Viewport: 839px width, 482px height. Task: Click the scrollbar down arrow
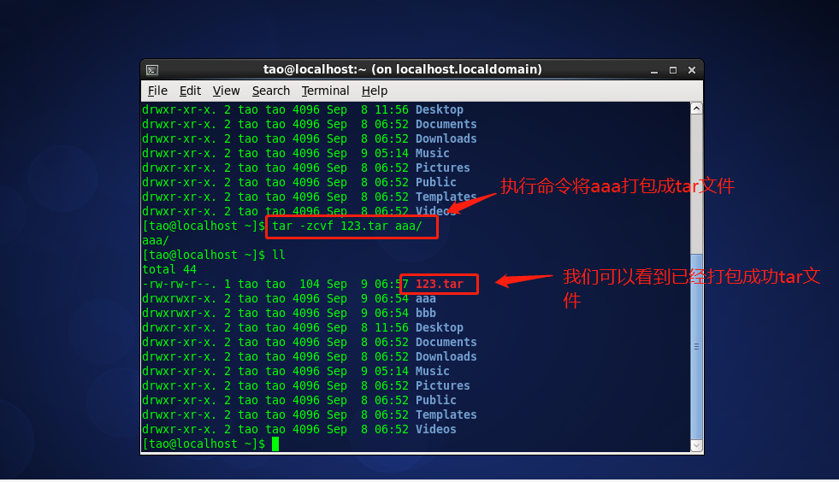point(696,445)
